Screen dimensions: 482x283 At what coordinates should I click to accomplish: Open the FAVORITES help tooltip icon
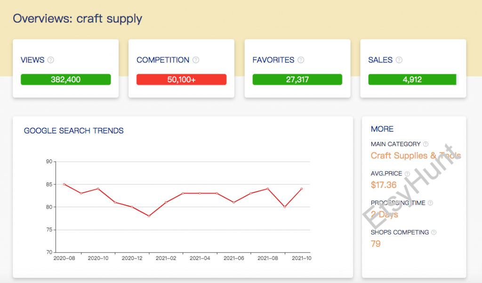coord(301,60)
